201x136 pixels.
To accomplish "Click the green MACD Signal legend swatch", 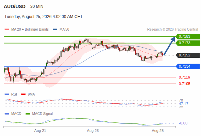I will 28,114.
